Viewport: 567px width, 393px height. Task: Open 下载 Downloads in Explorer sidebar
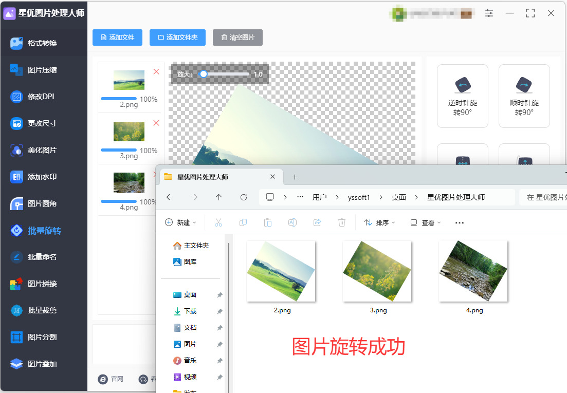[185, 311]
